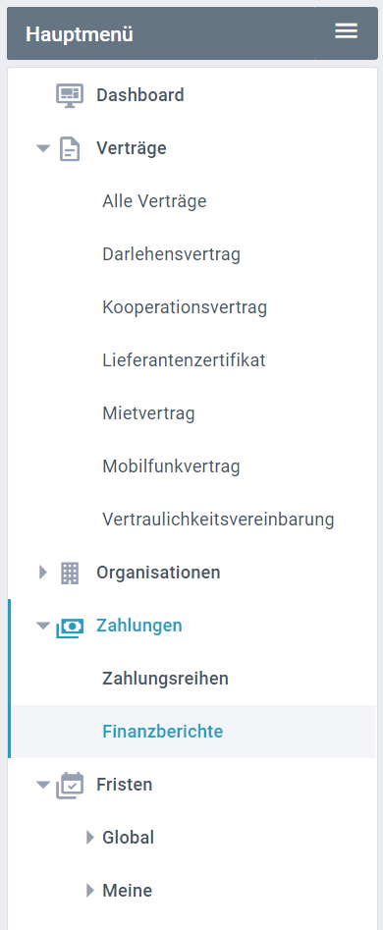
Task: Click the Zahlungen money icon
Action: click(x=70, y=627)
